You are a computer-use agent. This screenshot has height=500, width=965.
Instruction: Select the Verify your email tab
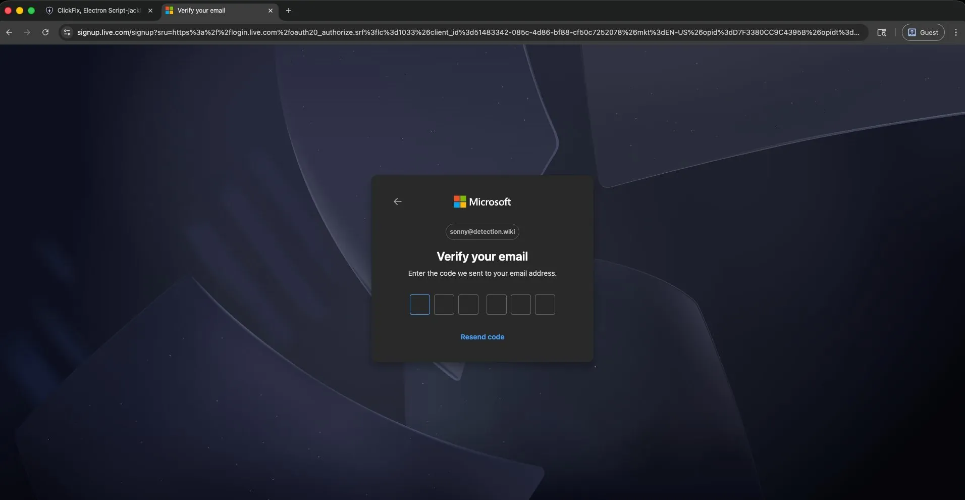[220, 11]
